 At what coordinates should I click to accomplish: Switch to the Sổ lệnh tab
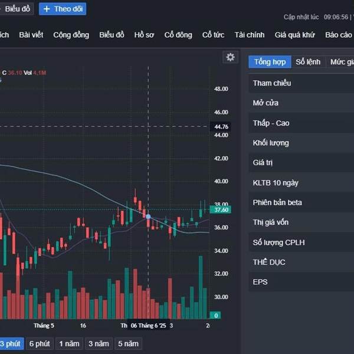(308, 62)
